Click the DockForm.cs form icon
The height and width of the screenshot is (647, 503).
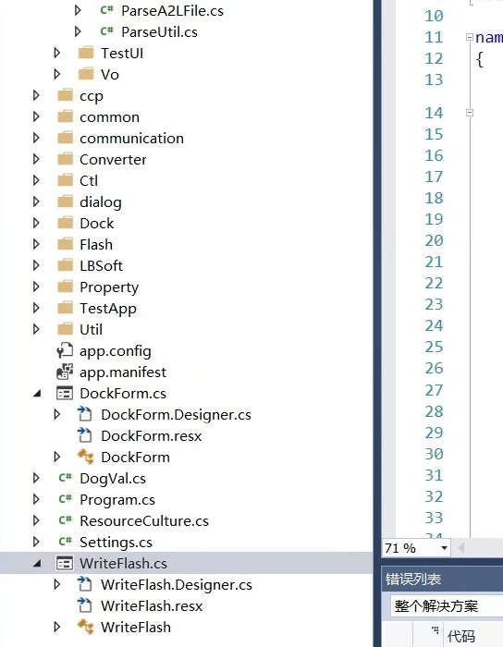(65, 393)
